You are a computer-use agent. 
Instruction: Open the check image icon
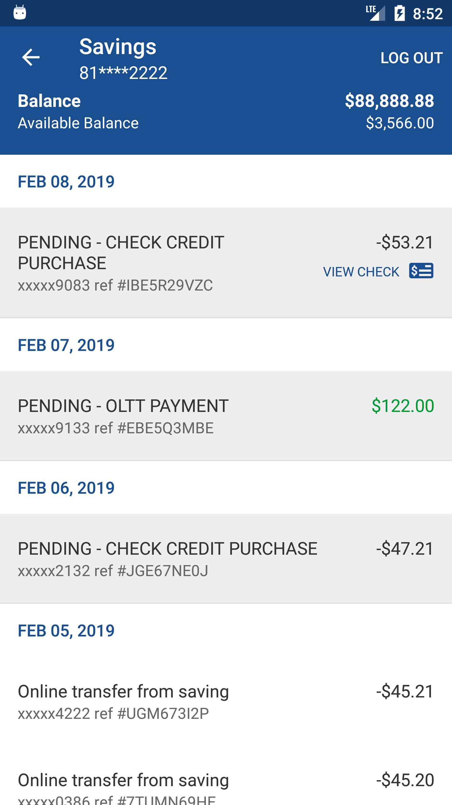(421, 271)
